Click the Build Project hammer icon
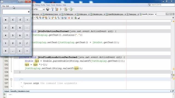The height and width of the screenshot is (98, 175). [x=52, y=9]
